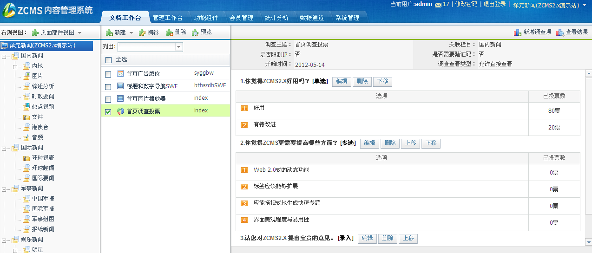Select the 国际要闻 tree item
Image resolution: width=592 pixels, height=253 pixels.
coord(43,178)
